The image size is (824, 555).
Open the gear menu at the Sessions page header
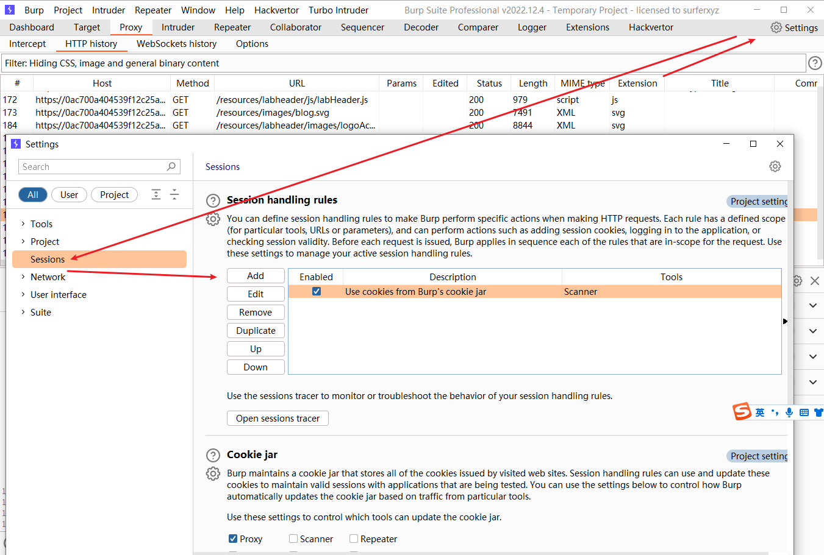pos(775,166)
